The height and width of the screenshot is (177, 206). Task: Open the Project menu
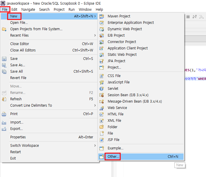click(x=59, y=9)
